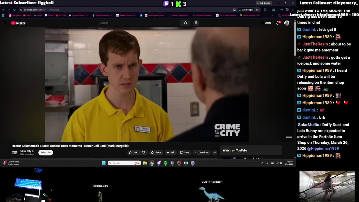Image resolution: width=359 pixels, height=202 pixels.
Task: Click the Hector Salamanca video title
Action: (x=70, y=146)
